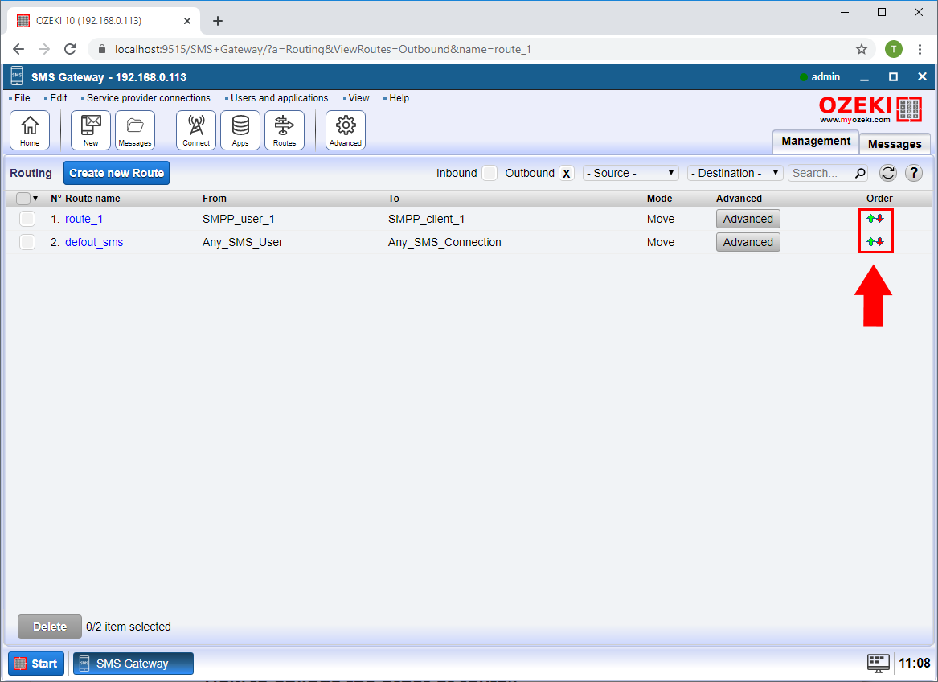The image size is (938, 682).
Task: Click the Start button
Action: click(x=36, y=664)
